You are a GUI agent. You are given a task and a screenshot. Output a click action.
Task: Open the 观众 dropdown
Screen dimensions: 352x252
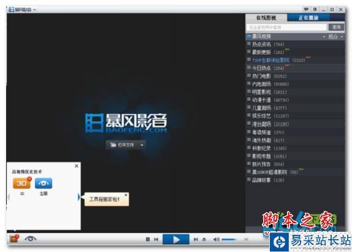[x=335, y=37]
